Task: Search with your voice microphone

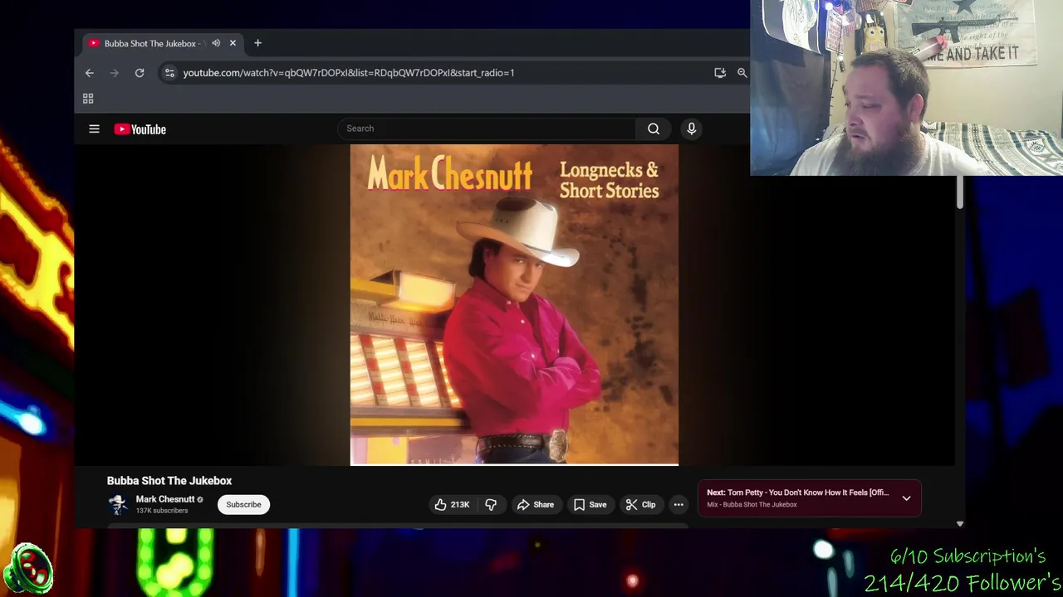Action: (691, 129)
